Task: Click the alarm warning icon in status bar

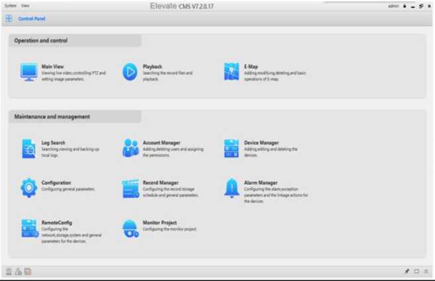Action: click(x=19, y=271)
